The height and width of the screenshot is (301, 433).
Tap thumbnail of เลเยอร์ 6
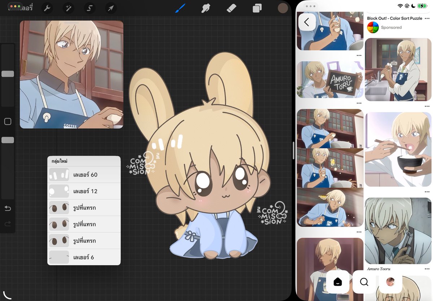coord(59,257)
